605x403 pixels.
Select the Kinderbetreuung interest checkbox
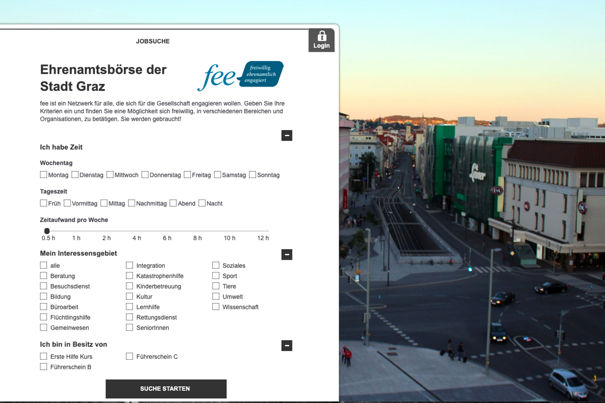[129, 286]
